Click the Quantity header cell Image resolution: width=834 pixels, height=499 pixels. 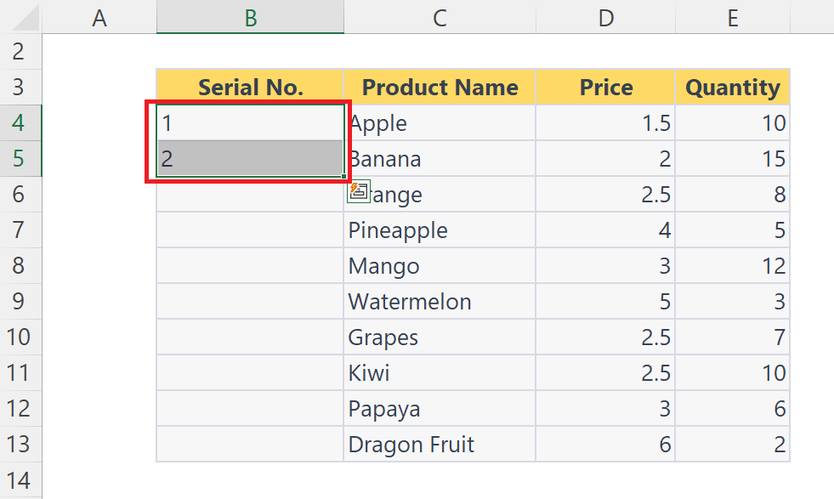(x=733, y=87)
